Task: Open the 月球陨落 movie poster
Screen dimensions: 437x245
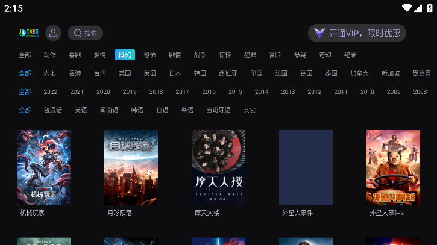Action: 131,167
